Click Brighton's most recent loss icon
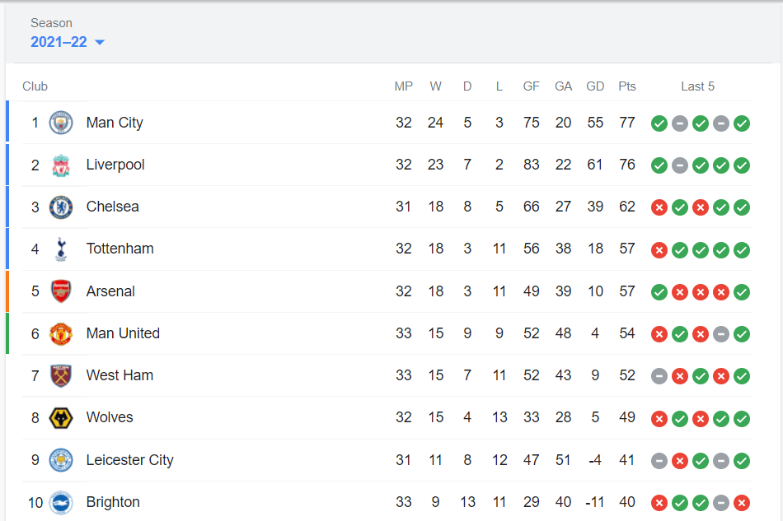This screenshot has width=783, height=521. pyautogui.click(x=742, y=503)
